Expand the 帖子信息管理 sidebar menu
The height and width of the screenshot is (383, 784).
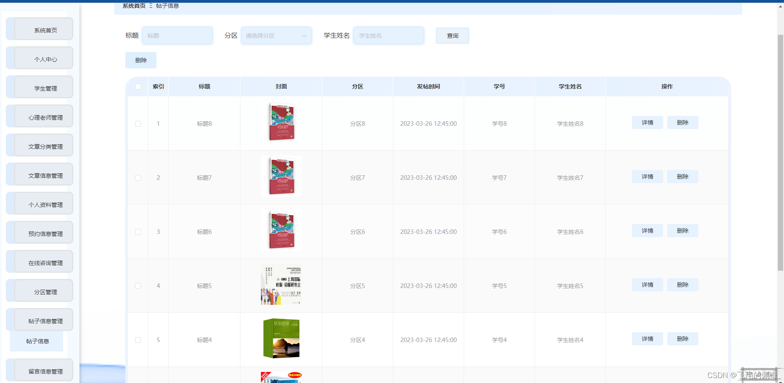click(x=39, y=320)
